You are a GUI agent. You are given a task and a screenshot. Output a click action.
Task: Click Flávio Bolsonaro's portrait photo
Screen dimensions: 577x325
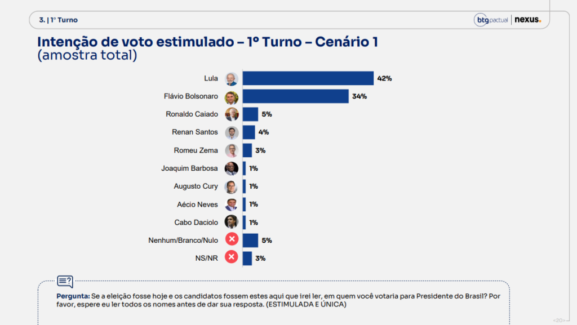click(232, 97)
